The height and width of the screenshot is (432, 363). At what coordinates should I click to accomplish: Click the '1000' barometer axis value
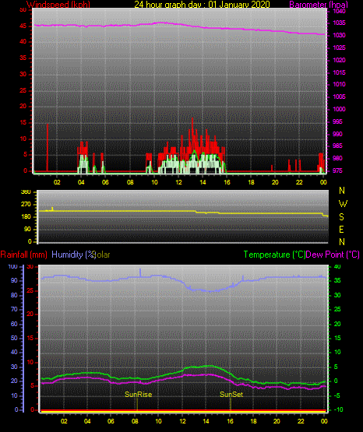[339, 109]
